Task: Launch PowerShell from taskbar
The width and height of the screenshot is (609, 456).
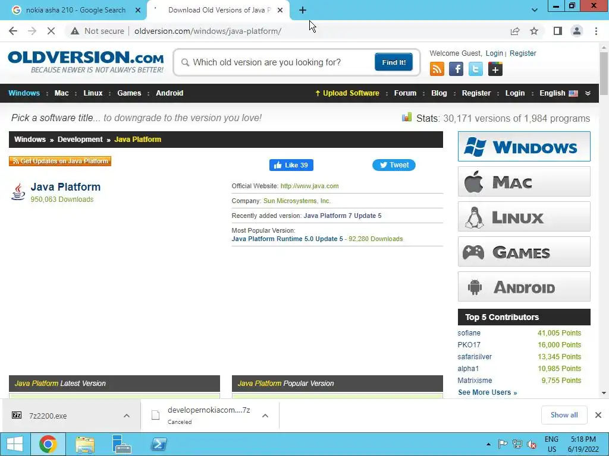Action: click(x=159, y=444)
